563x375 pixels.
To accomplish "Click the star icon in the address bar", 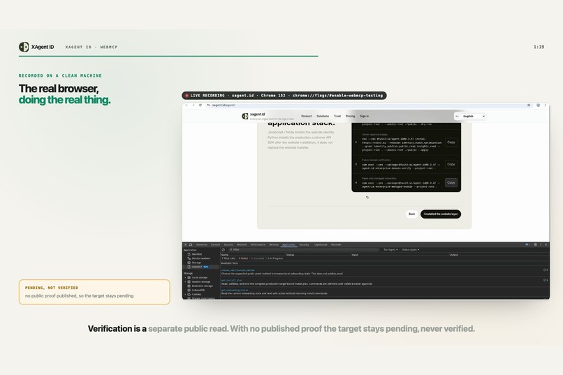I will 529,105.
